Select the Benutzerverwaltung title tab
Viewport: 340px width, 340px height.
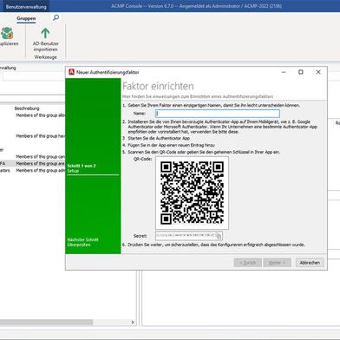(x=26, y=7)
